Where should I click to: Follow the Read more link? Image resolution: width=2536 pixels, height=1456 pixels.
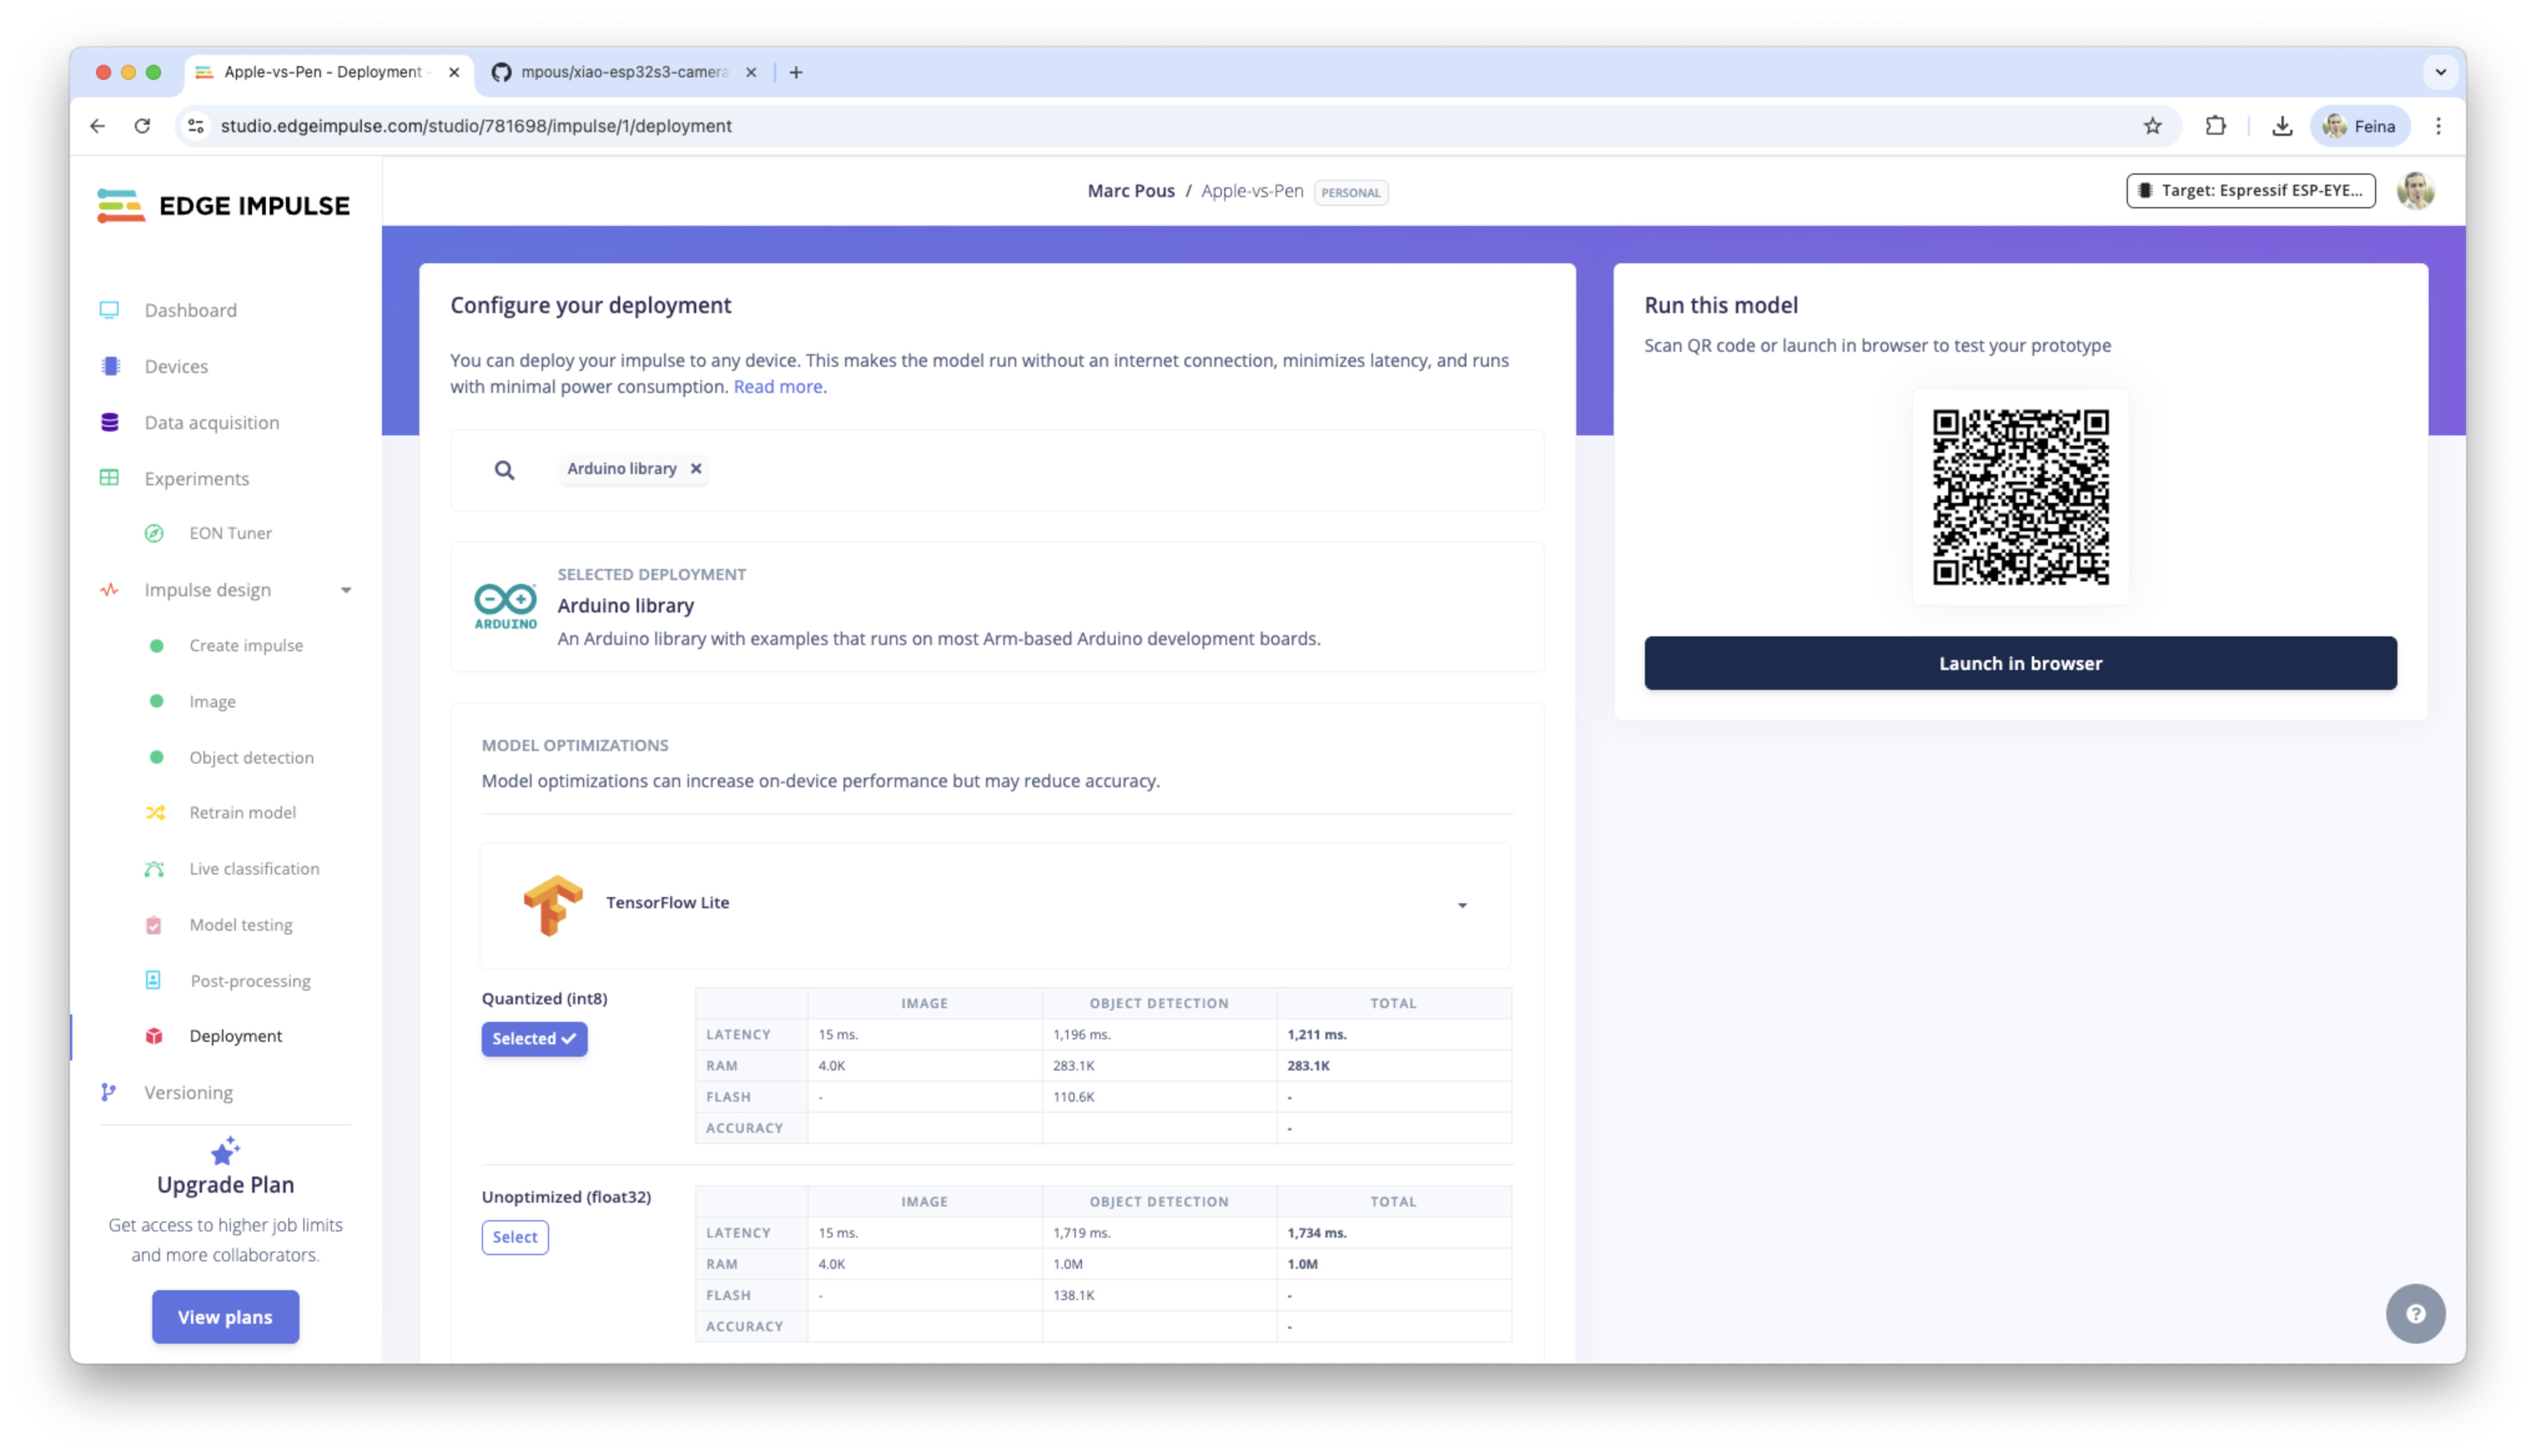pos(778,386)
